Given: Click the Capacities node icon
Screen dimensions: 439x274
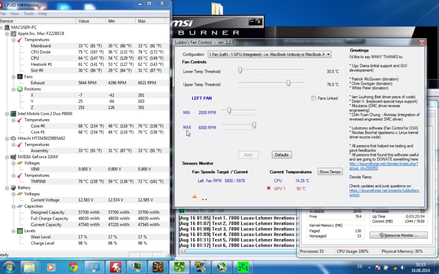Looking at the screenshot, I should [x=20, y=206].
